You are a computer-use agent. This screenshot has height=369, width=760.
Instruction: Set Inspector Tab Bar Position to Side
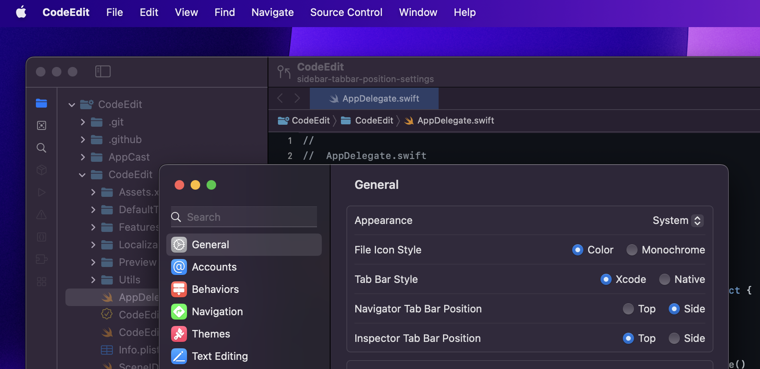click(x=674, y=338)
